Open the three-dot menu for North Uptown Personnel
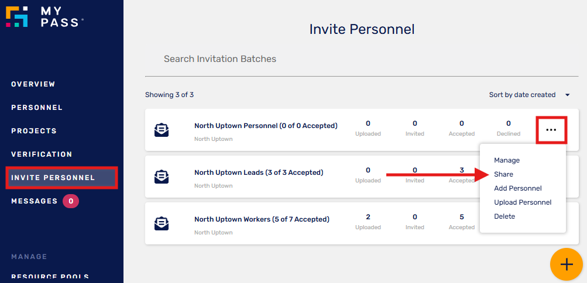 point(551,130)
